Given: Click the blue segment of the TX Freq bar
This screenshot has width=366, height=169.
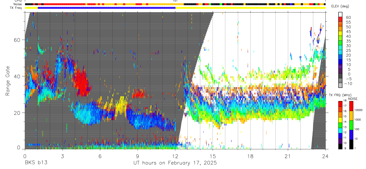Looking at the screenshot, I should tap(106, 7).
